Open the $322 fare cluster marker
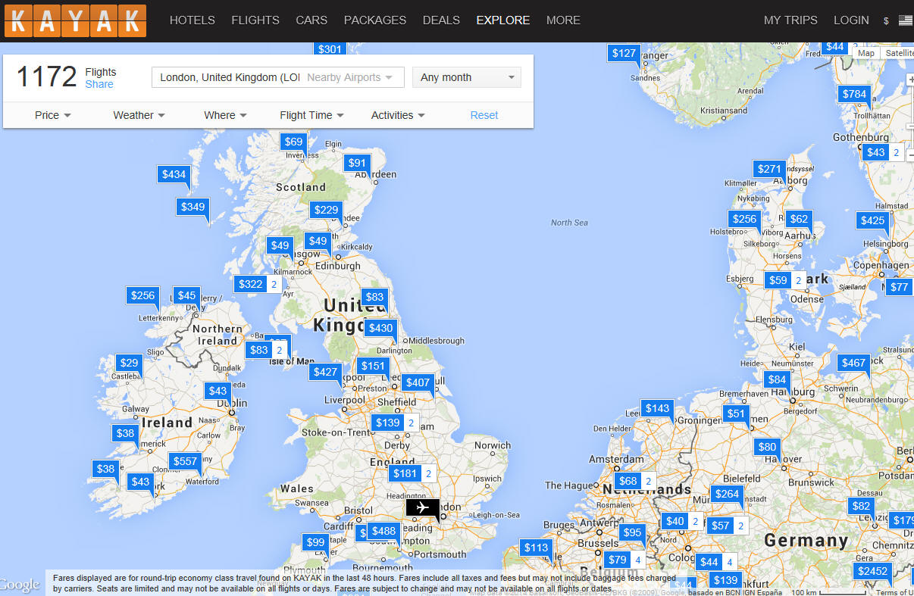Image resolution: width=914 pixels, height=596 pixels. click(250, 284)
